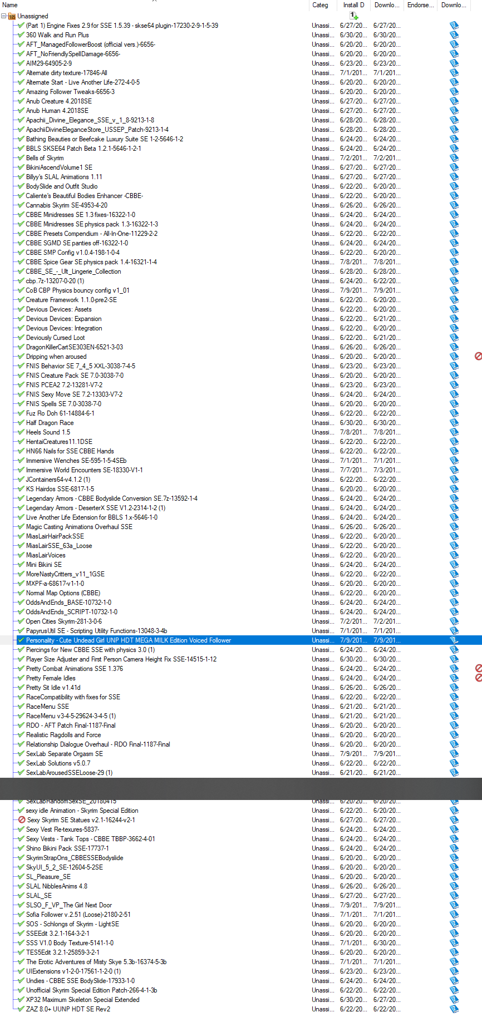Sort by the last Downlo... column header
The image size is (482, 1032).
click(454, 5)
